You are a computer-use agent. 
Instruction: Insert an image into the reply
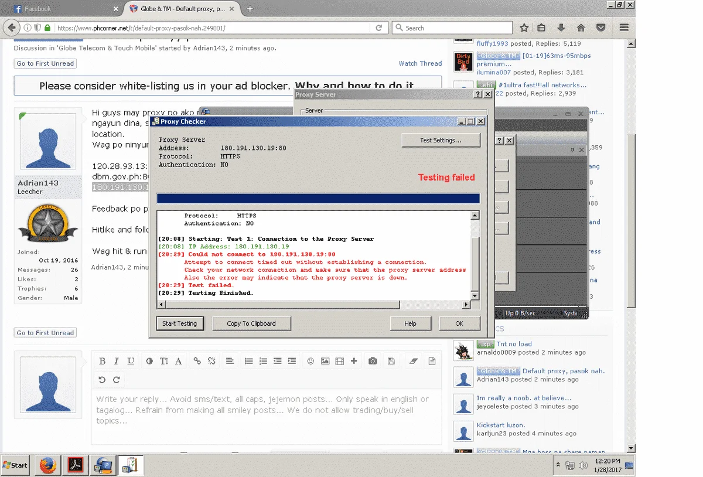[x=325, y=362]
